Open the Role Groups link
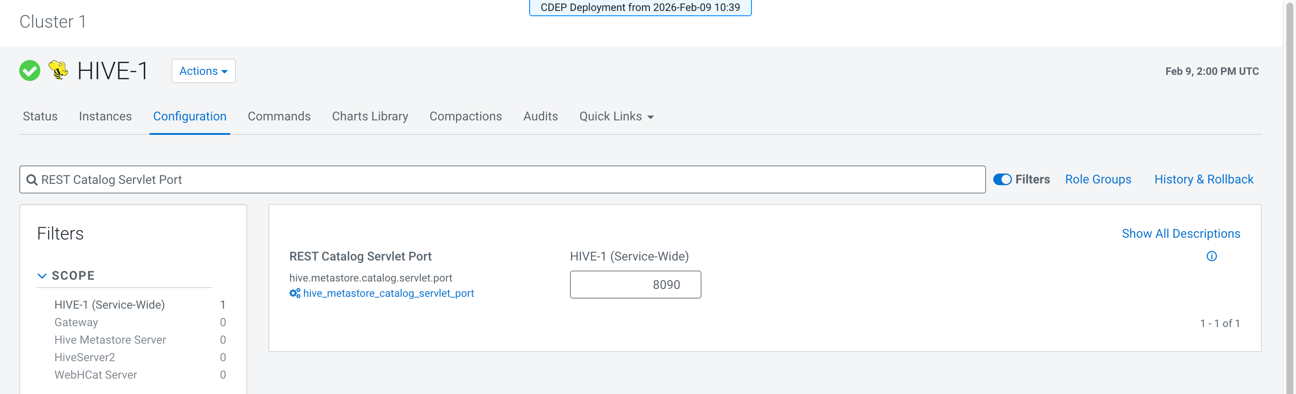 (x=1098, y=179)
